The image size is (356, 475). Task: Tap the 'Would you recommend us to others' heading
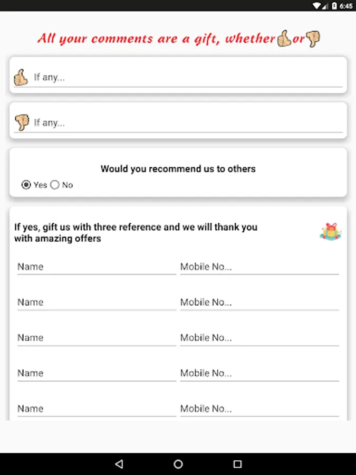point(178,169)
